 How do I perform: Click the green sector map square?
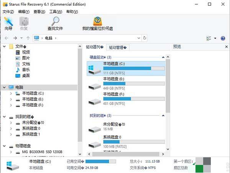coord(199,169)
